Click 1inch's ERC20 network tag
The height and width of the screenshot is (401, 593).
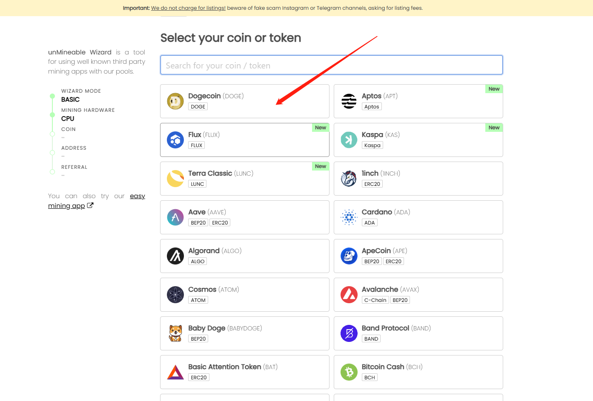click(372, 184)
